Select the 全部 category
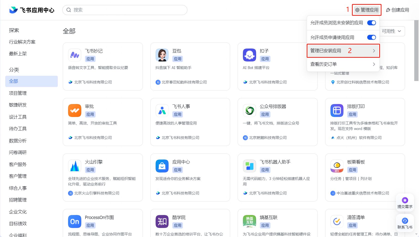The height and width of the screenshot is (237, 419). [32, 81]
